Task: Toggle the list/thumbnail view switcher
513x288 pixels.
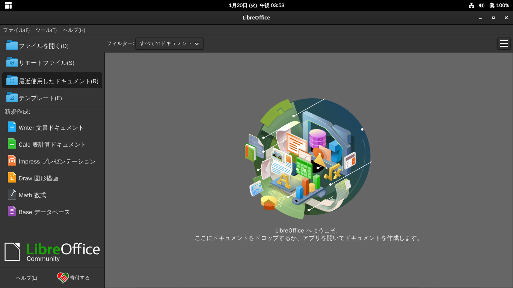Action: click(x=504, y=43)
